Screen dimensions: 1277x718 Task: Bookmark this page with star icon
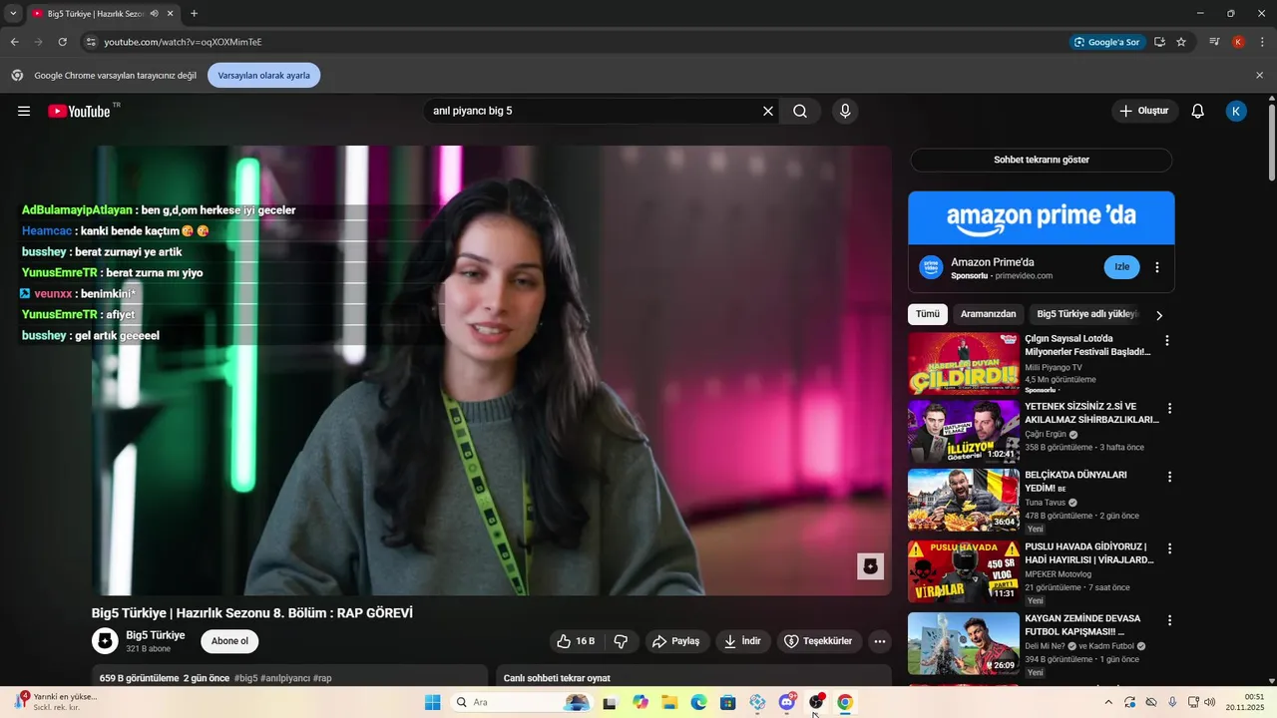[x=1181, y=42]
